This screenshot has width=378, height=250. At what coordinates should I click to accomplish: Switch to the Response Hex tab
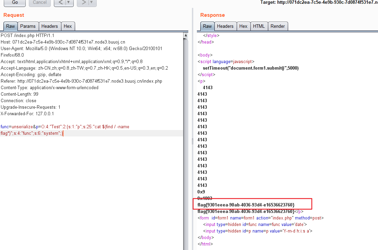[243, 26]
